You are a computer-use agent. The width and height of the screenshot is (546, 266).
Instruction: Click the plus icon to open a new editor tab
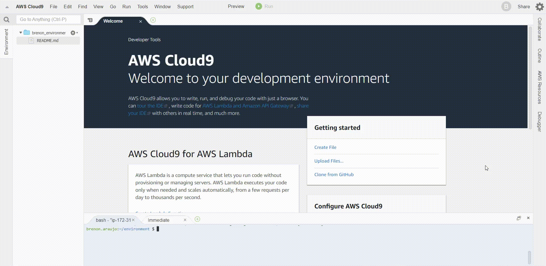[x=153, y=20]
